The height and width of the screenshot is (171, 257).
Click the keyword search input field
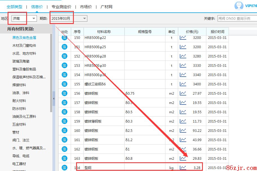[x=237, y=19]
